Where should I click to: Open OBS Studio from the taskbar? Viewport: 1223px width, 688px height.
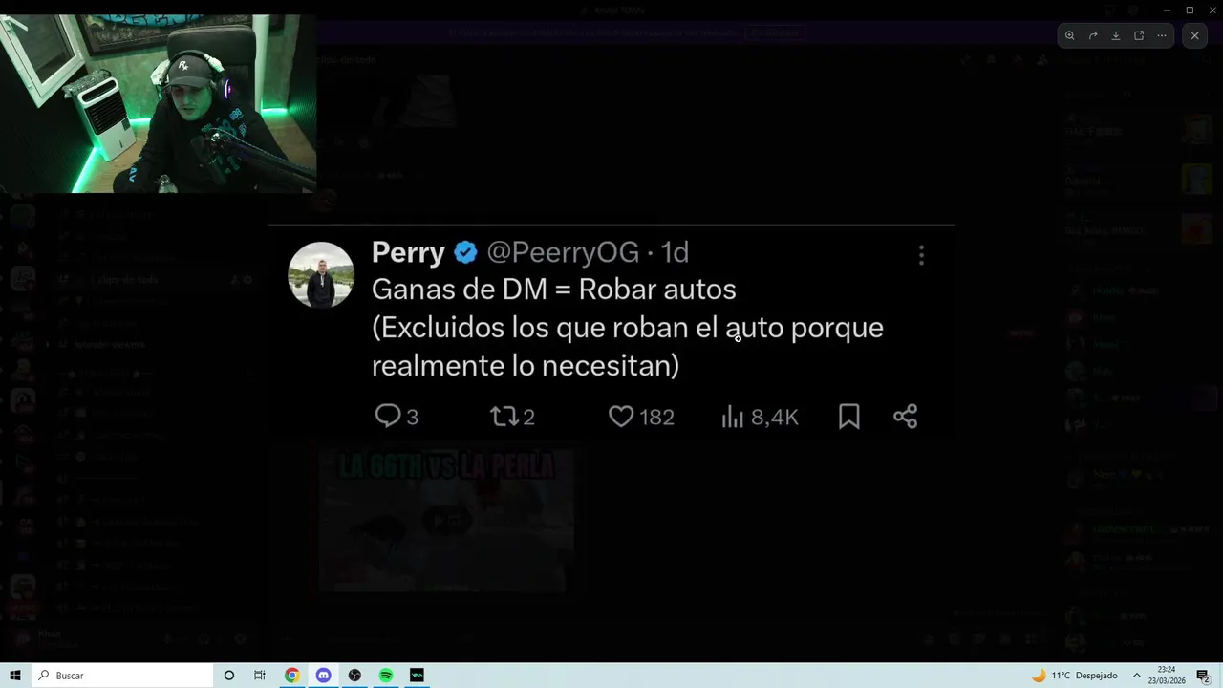pos(354,676)
